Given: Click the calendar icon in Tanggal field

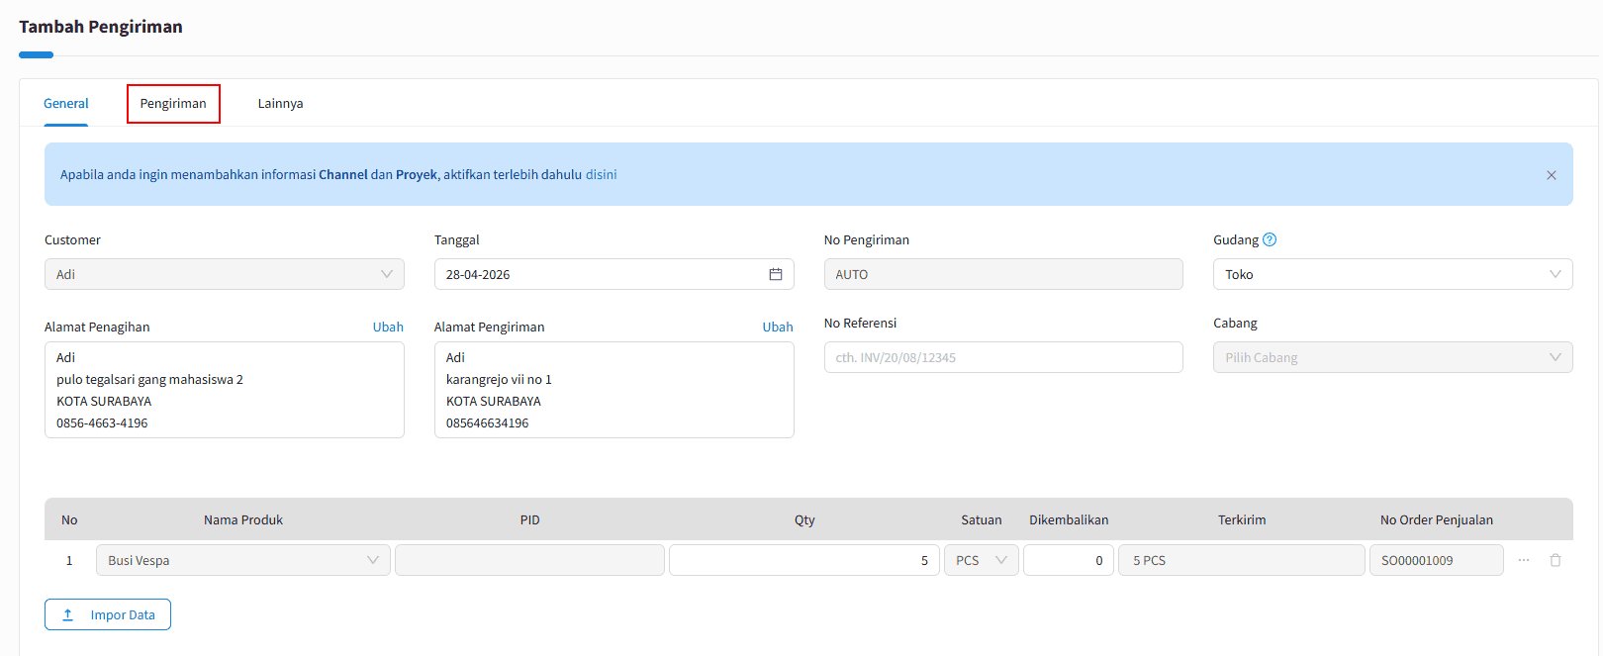Looking at the screenshot, I should coord(776,274).
